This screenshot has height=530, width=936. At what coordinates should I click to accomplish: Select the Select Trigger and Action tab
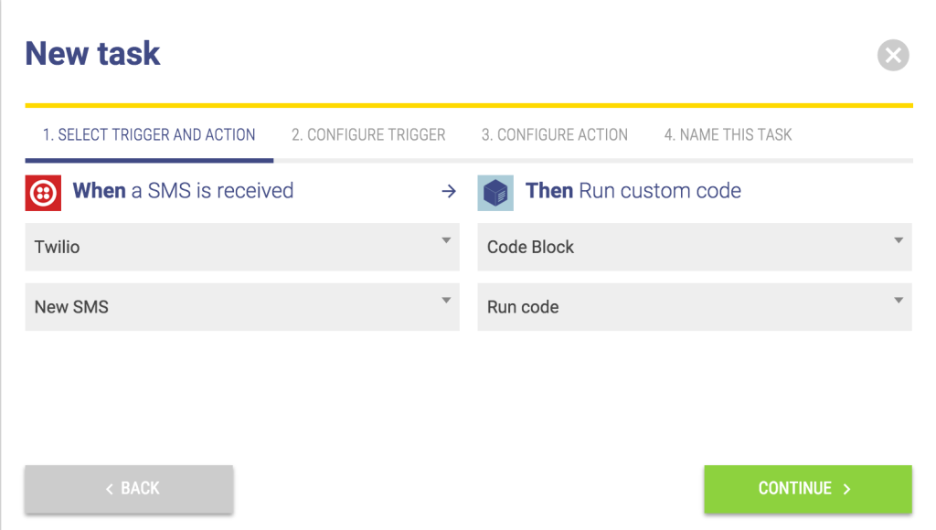149,135
